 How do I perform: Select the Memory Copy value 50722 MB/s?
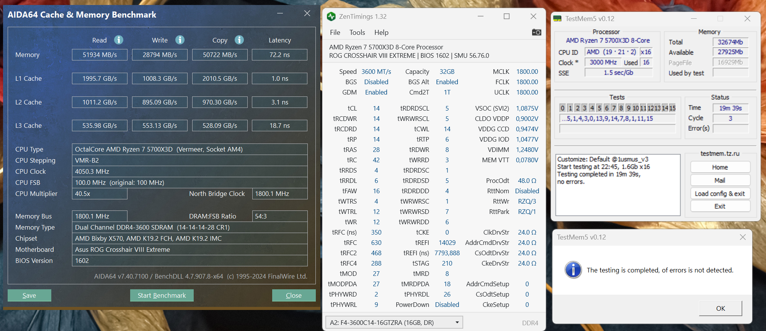coord(220,55)
